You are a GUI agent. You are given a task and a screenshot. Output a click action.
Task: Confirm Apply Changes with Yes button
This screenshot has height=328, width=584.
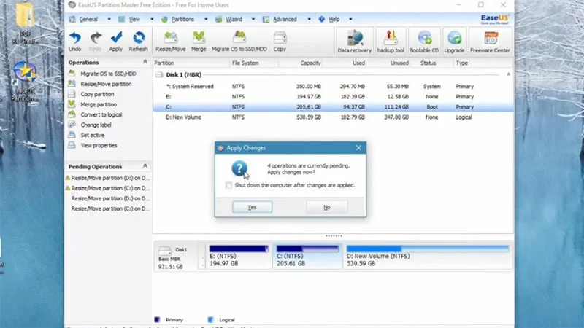click(252, 207)
